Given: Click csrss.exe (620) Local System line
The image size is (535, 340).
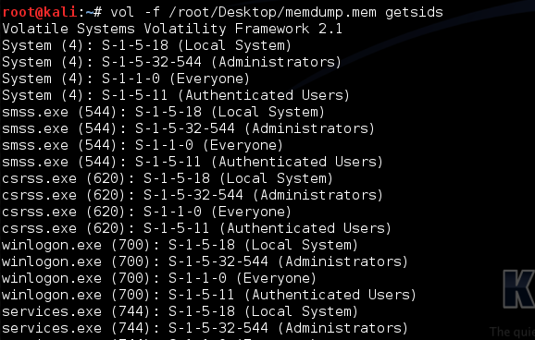Looking at the screenshot, I should [168, 178].
